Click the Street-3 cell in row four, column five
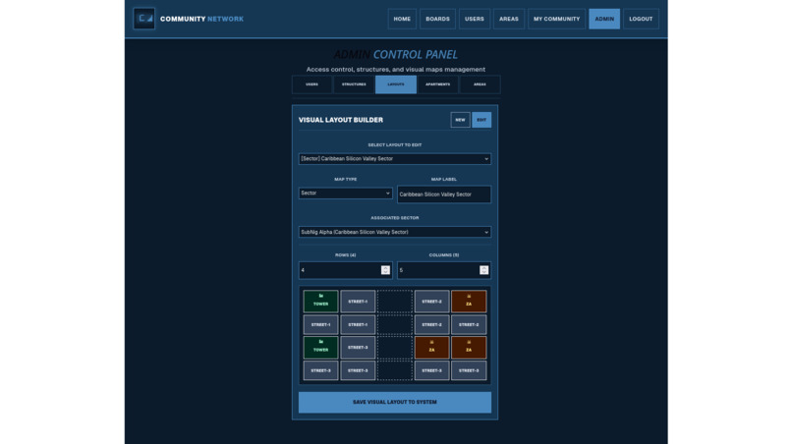792x444 pixels. [469, 370]
